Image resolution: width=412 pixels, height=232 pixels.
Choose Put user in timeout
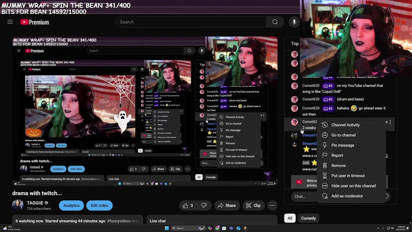tap(351, 176)
